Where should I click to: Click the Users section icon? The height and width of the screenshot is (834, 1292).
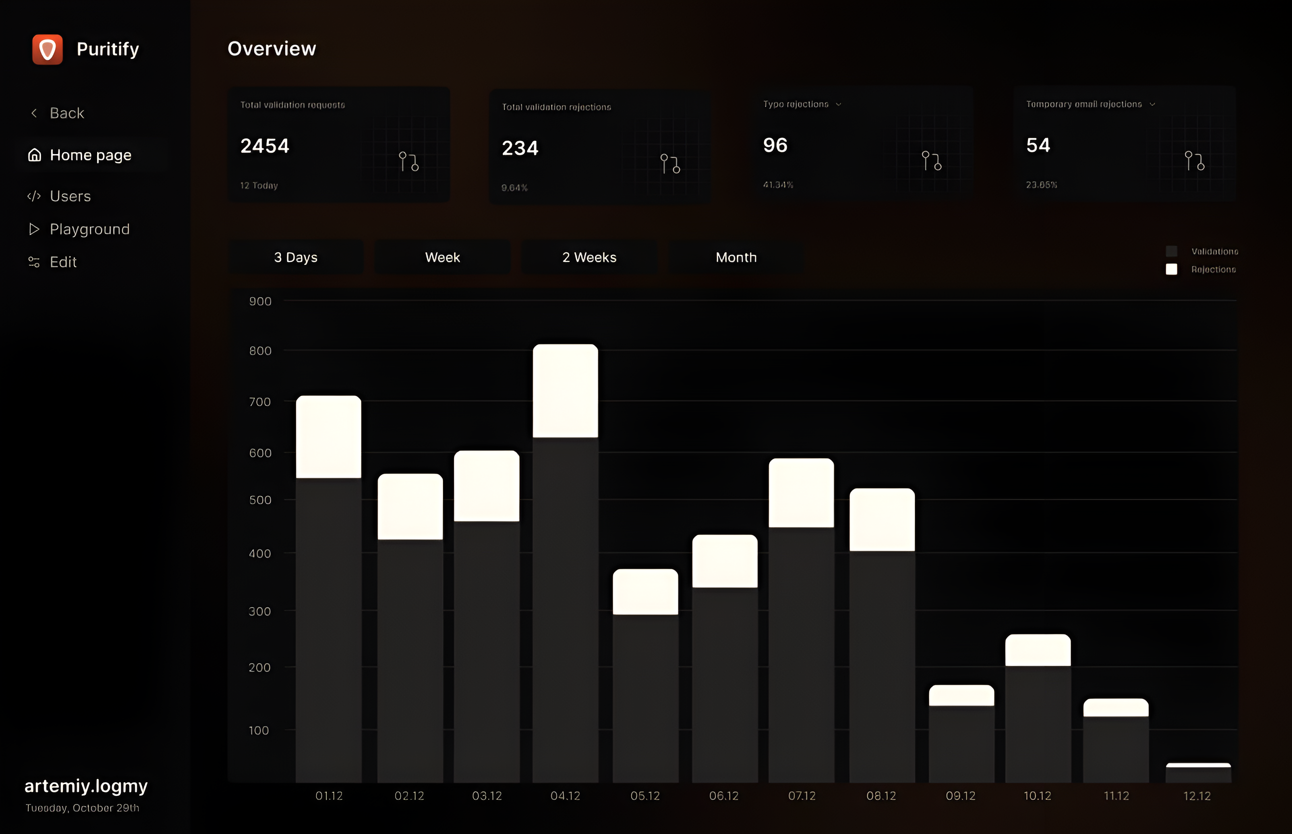34,196
